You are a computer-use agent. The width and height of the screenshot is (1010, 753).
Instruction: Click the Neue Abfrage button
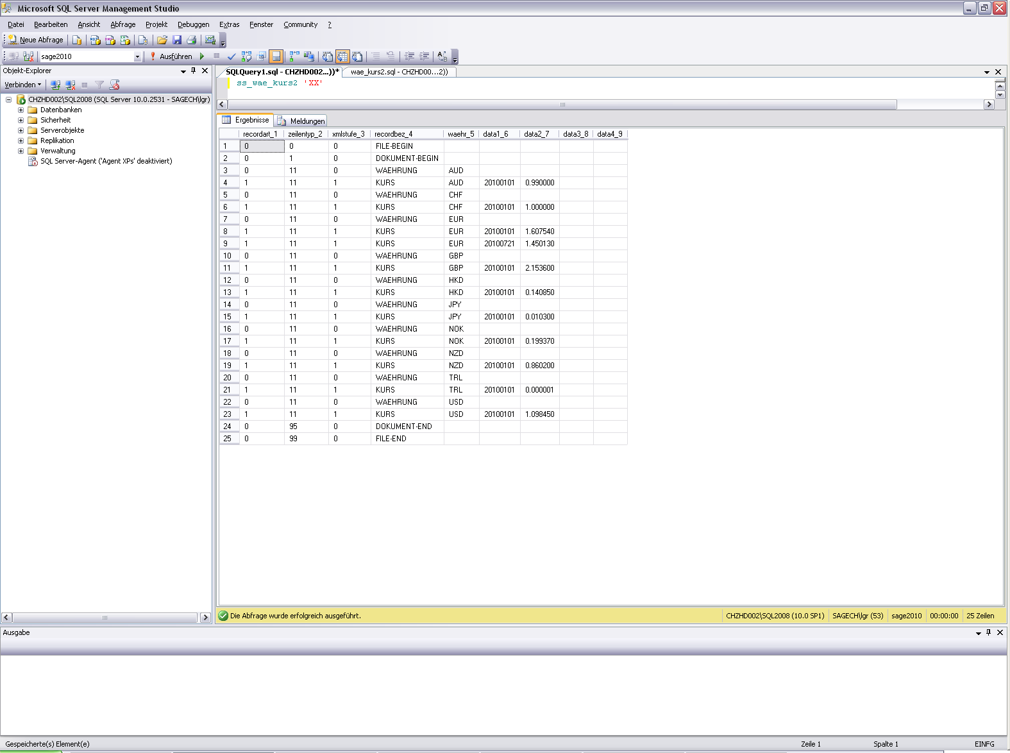[36, 40]
